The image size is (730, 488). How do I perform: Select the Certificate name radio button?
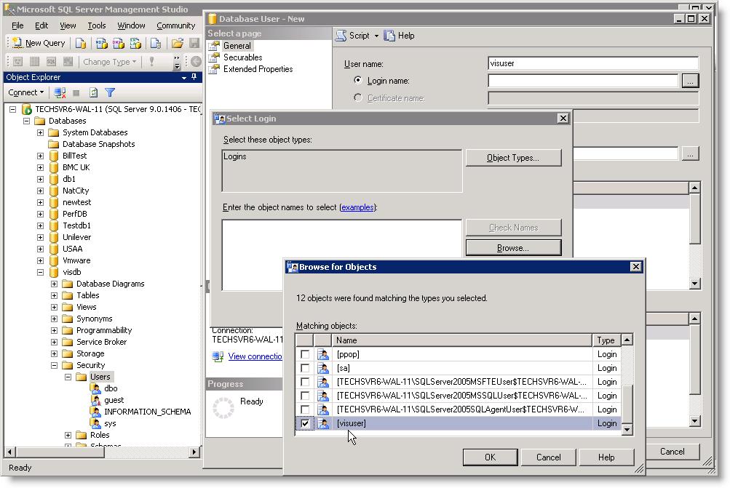tap(357, 97)
